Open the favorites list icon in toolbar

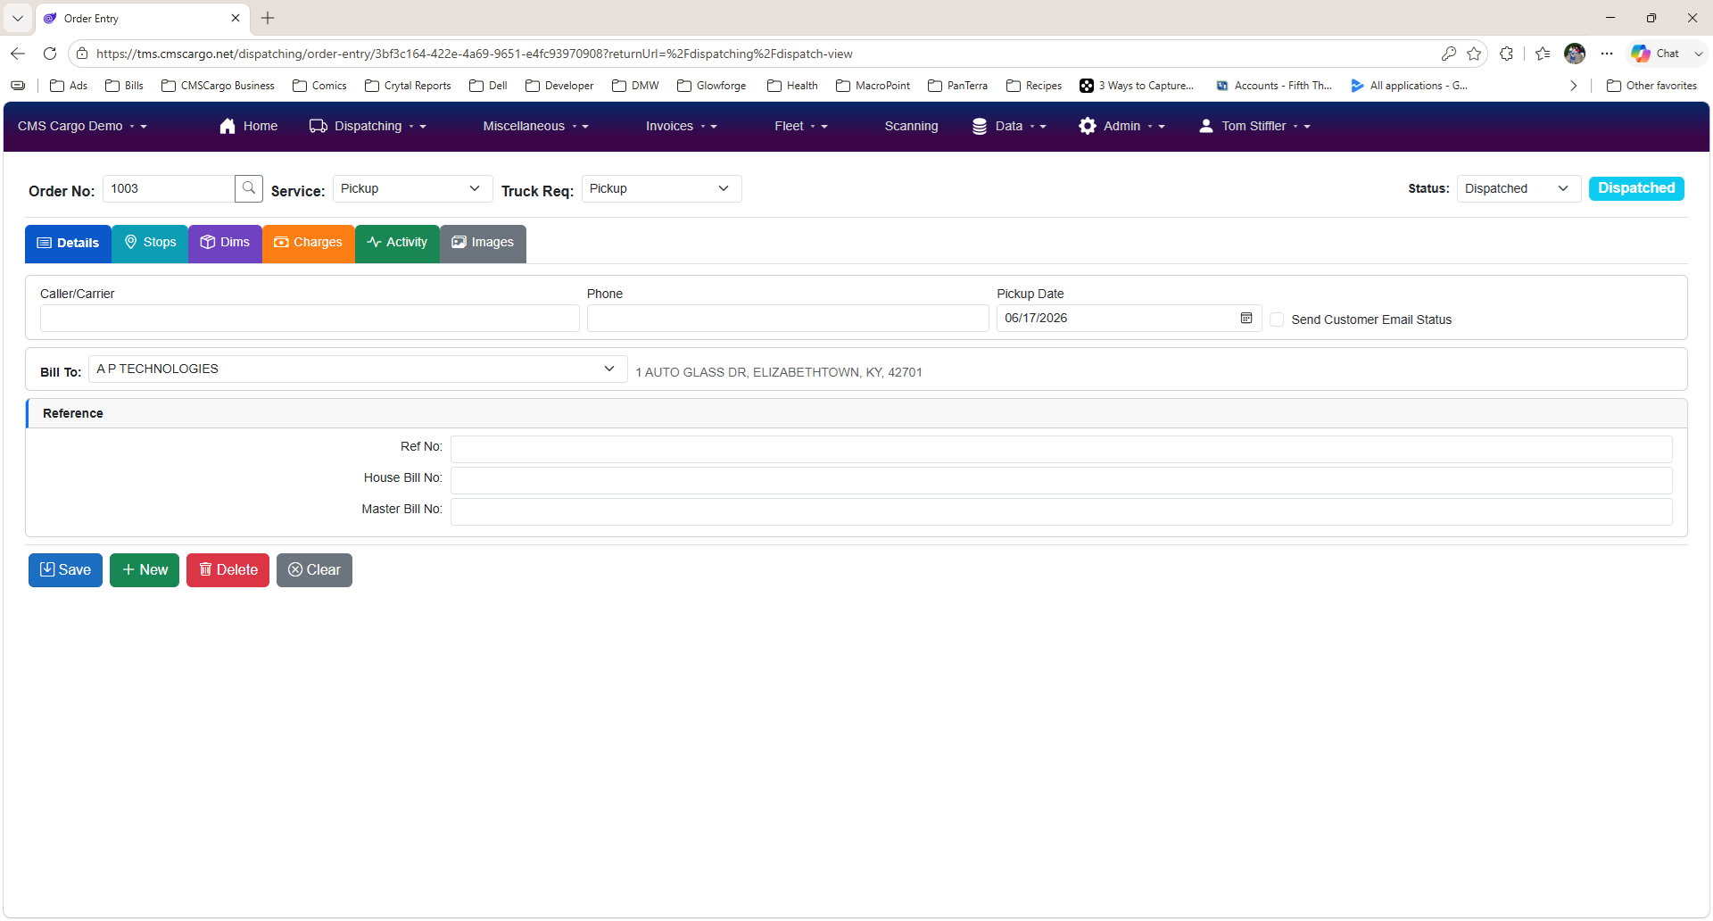click(1543, 54)
